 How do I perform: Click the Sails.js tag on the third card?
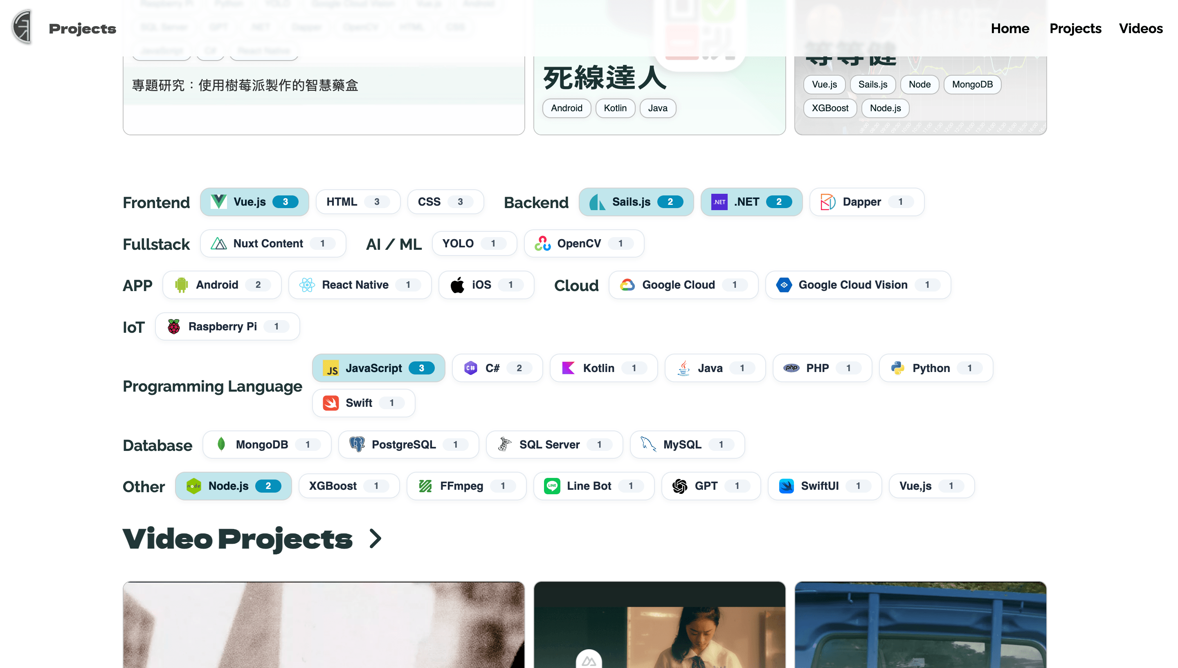(x=872, y=84)
